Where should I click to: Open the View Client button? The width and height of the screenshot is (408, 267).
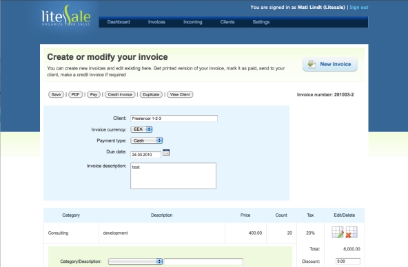click(x=180, y=94)
